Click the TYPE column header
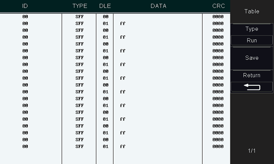This screenshot has height=164, width=274. [80, 6]
